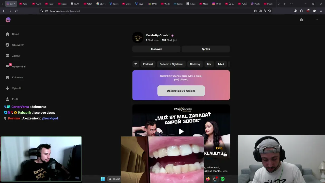Click the browser forward arrow
The image size is (325, 183).
coord(10,11)
